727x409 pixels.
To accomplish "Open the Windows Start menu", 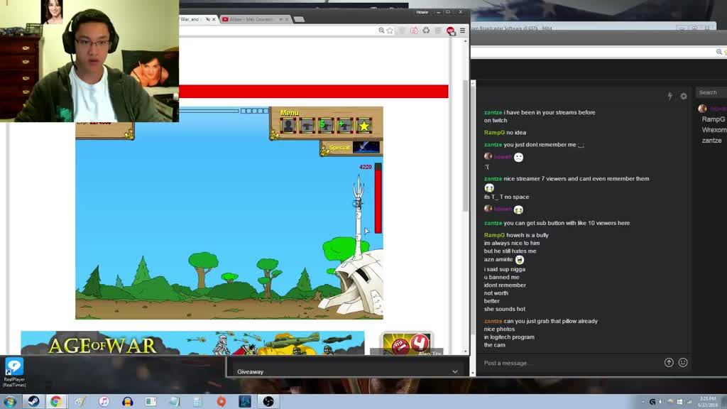I will tap(10, 402).
